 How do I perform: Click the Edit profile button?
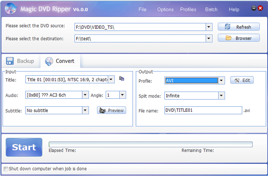pyautogui.click(x=242, y=80)
